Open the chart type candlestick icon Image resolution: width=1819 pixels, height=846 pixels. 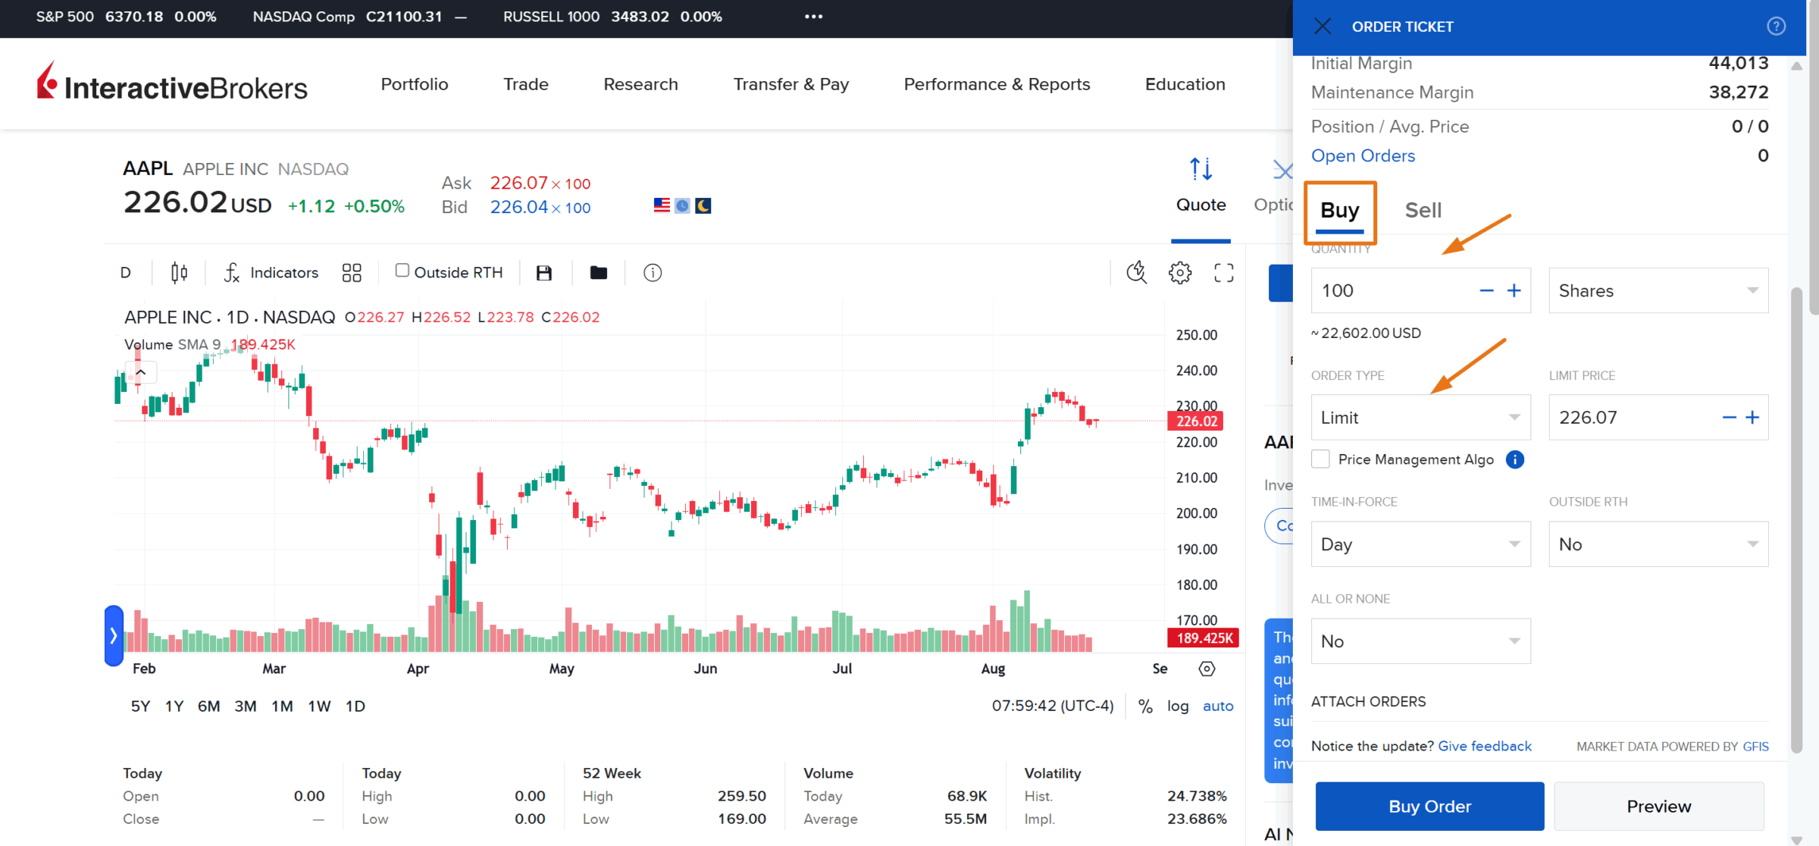click(179, 272)
